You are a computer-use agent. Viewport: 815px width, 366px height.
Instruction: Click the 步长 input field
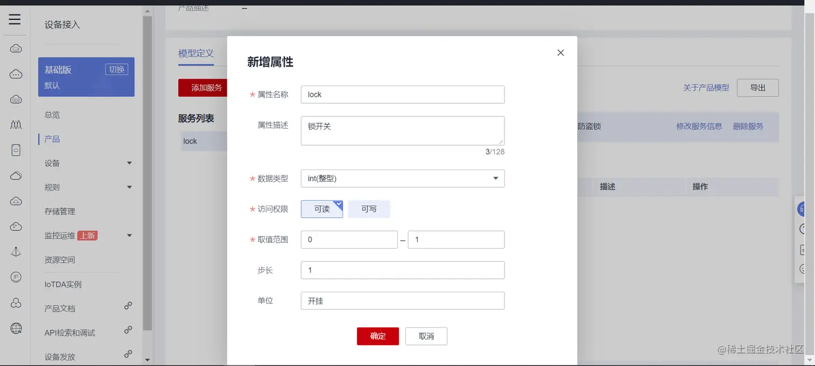pyautogui.click(x=403, y=270)
